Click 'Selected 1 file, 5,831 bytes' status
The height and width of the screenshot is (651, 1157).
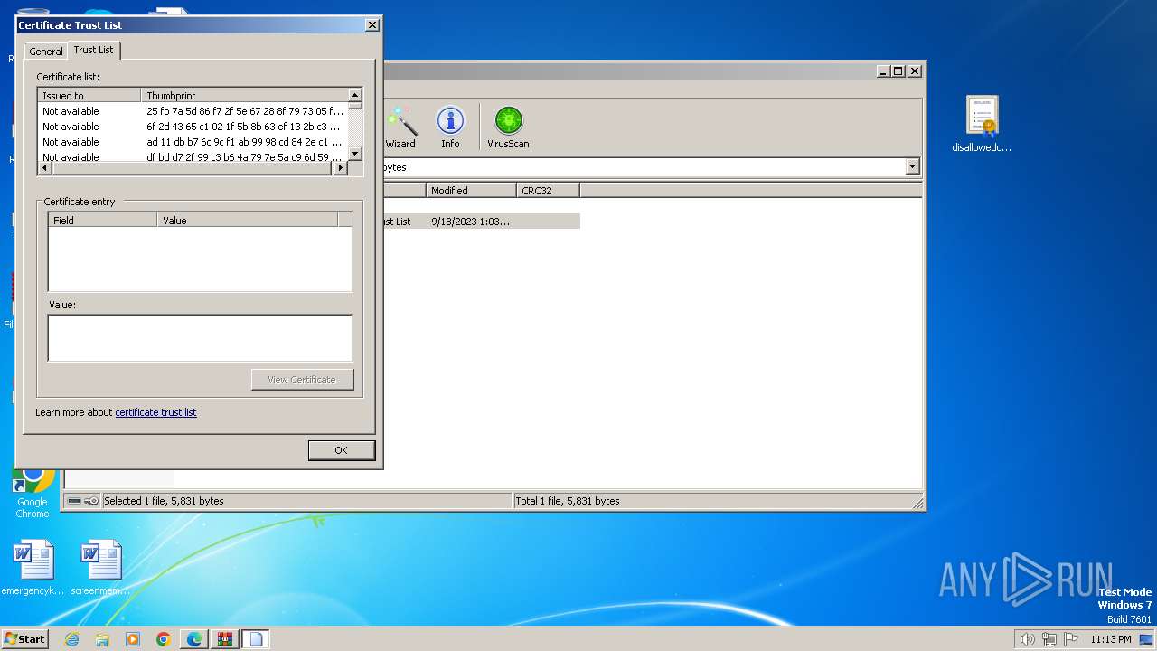(164, 501)
